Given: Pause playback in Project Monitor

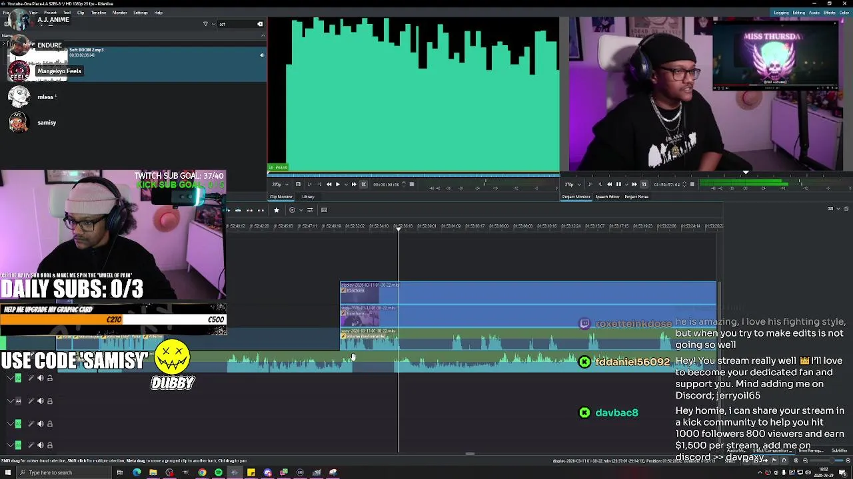Looking at the screenshot, I should pos(618,184).
